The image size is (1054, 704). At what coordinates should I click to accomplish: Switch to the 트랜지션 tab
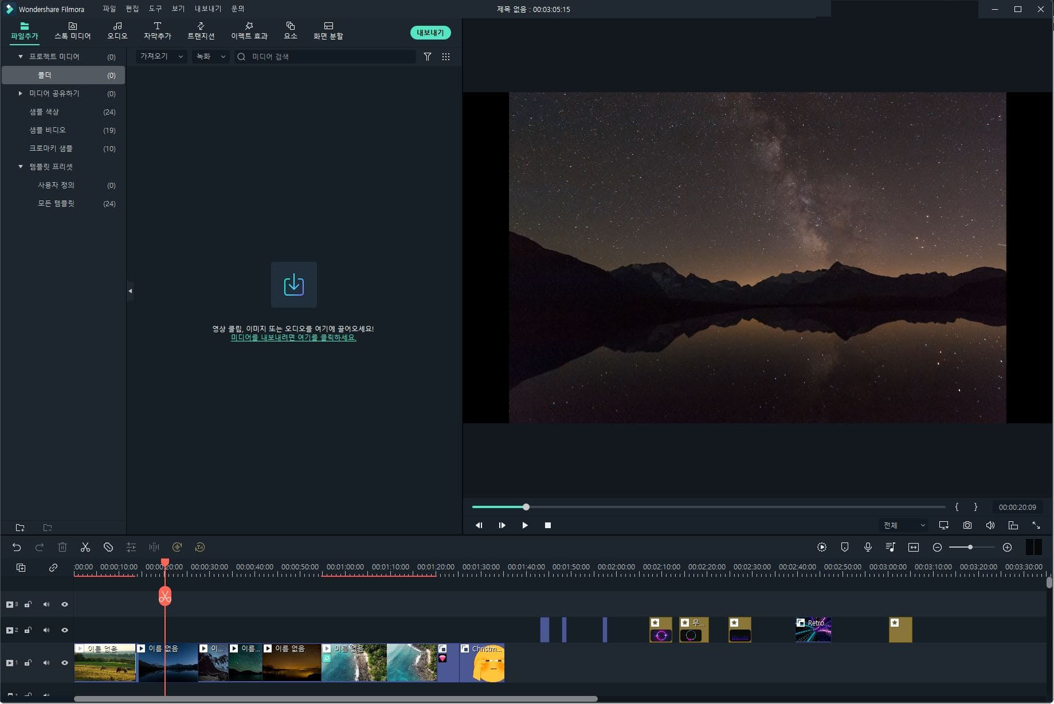coord(201,31)
